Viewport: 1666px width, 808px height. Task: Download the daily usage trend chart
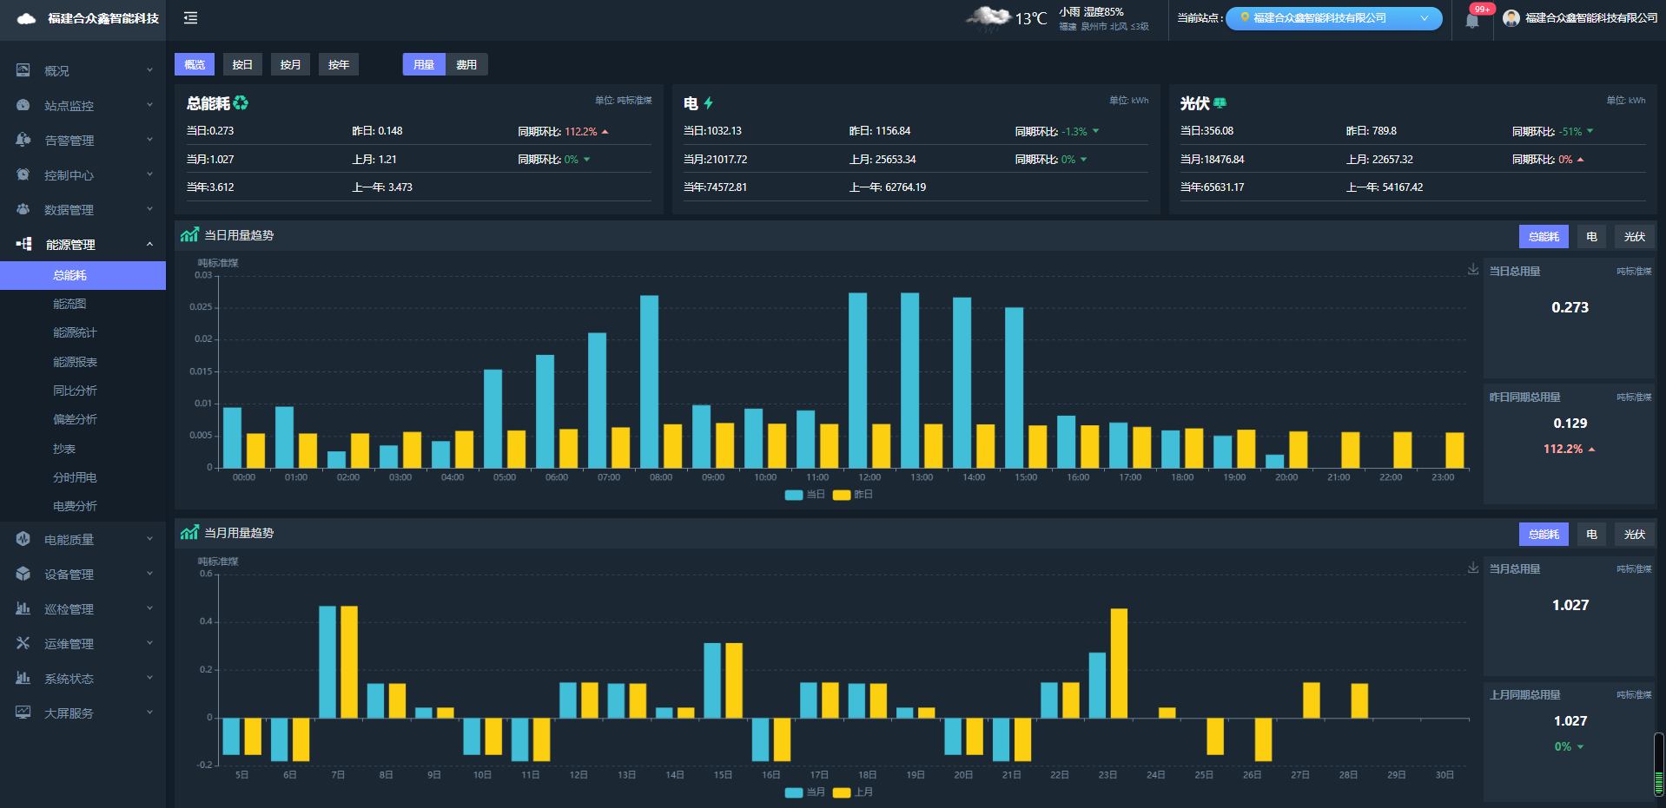coord(1473,270)
